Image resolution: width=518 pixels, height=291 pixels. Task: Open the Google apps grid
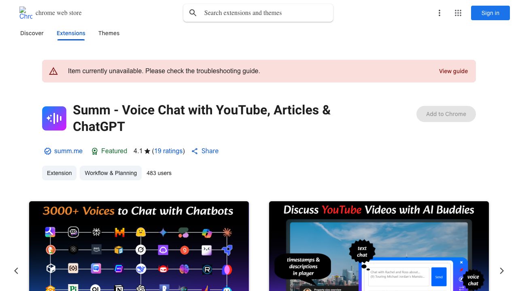point(458,13)
